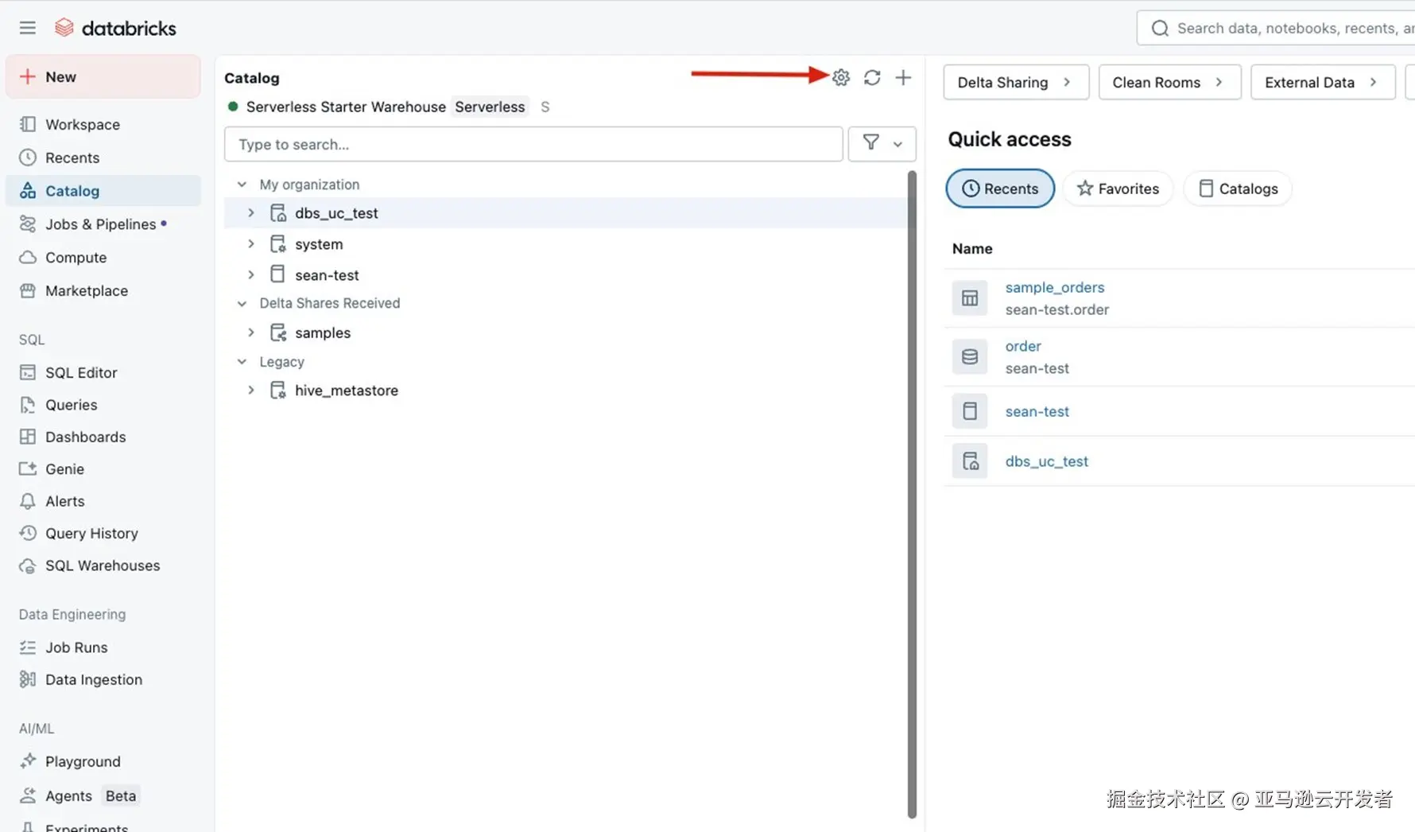Click the SQL Editor icon
The image size is (1415, 832).
28,372
